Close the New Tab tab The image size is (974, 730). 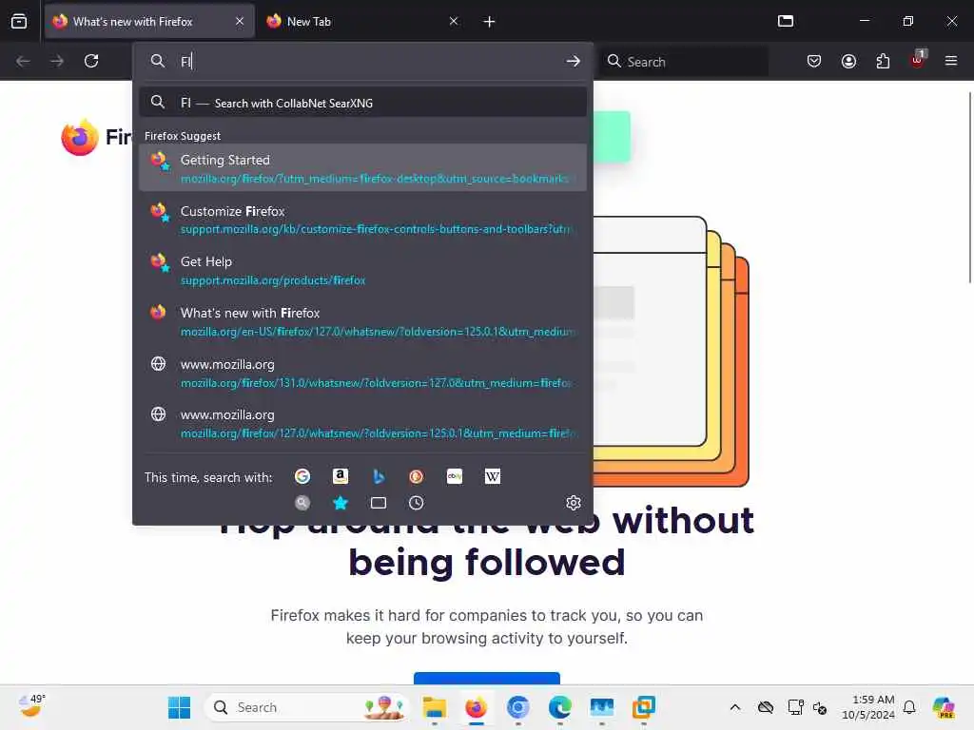(x=454, y=22)
